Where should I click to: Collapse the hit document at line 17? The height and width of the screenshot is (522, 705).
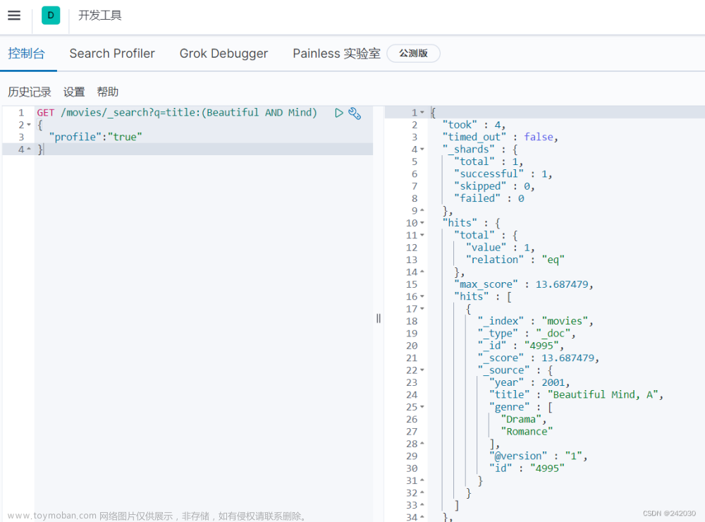(x=422, y=309)
